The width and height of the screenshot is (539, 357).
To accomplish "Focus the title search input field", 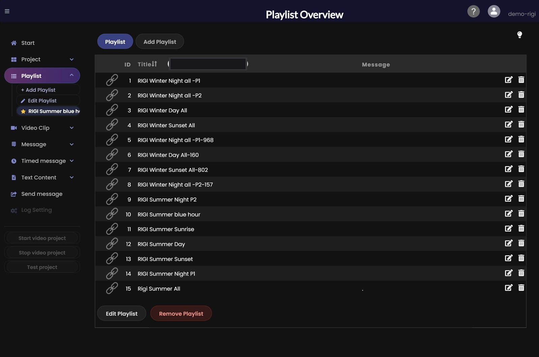I will click(x=208, y=64).
